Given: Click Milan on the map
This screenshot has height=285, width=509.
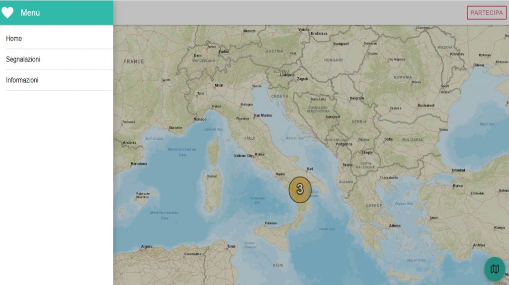Looking at the screenshot, I should tap(219, 85).
